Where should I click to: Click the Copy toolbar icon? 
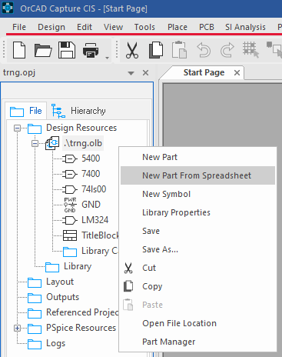(156, 50)
